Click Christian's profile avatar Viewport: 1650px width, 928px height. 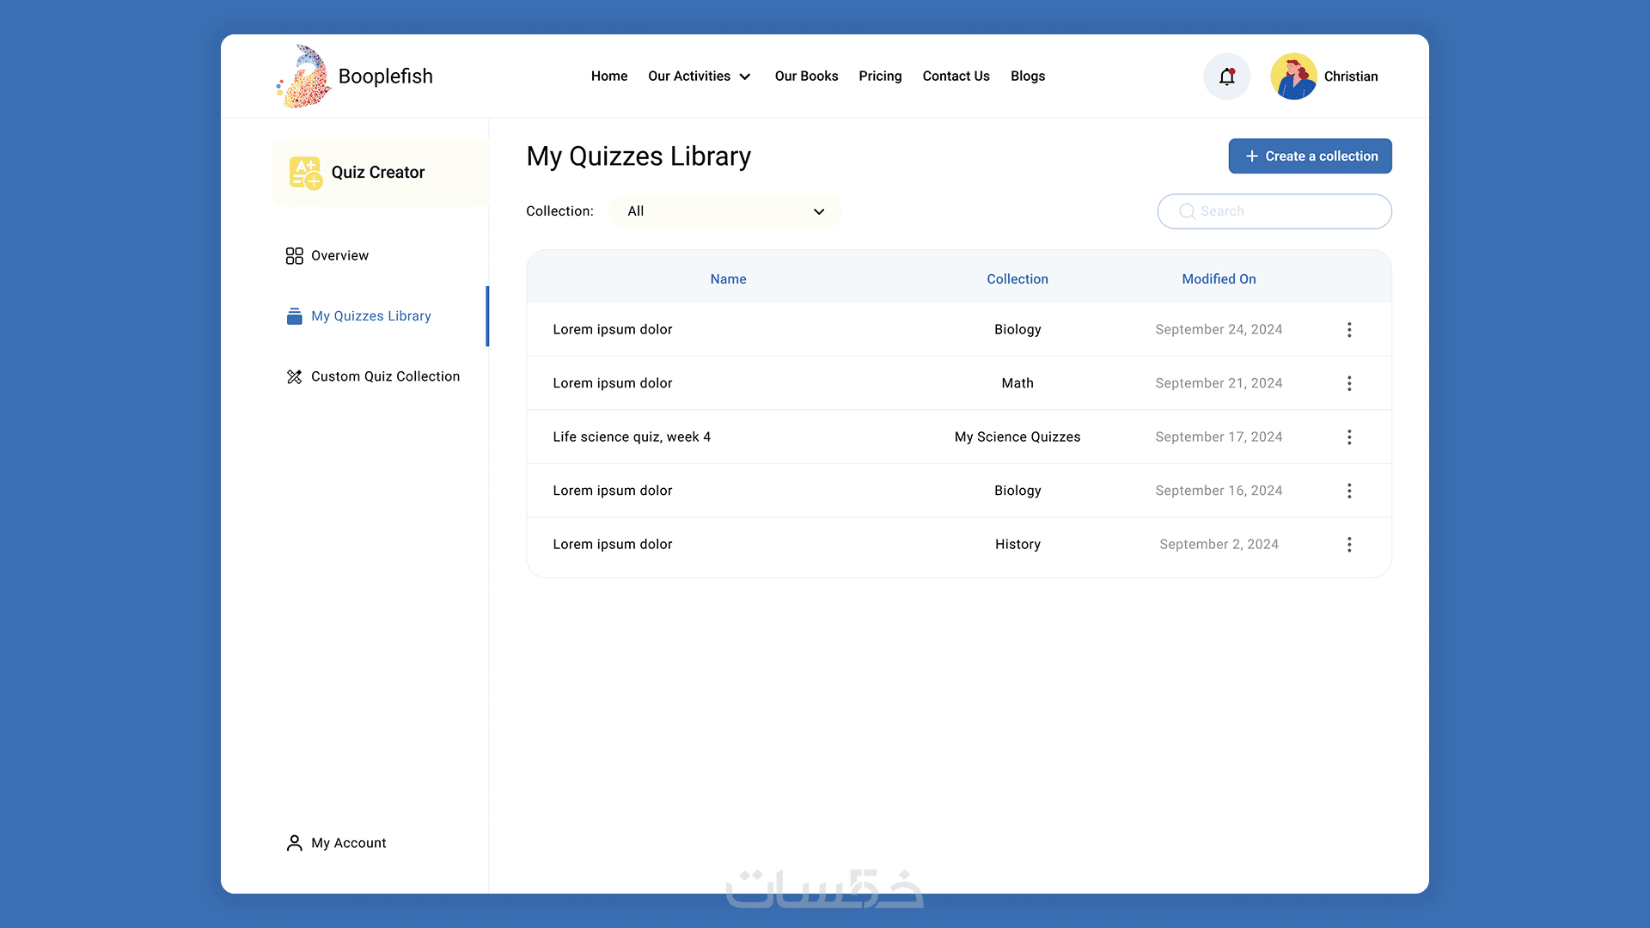tap(1293, 76)
